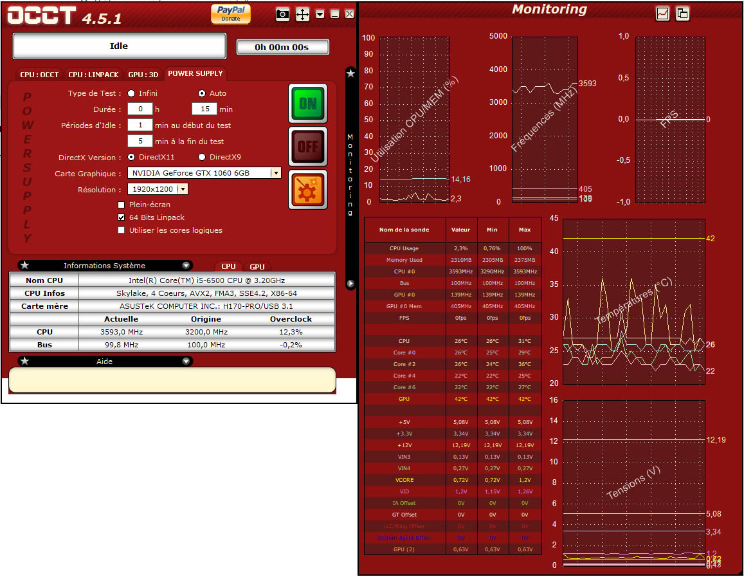Click the GPU #0 Mem row label
The width and height of the screenshot is (744, 577).
point(404,307)
